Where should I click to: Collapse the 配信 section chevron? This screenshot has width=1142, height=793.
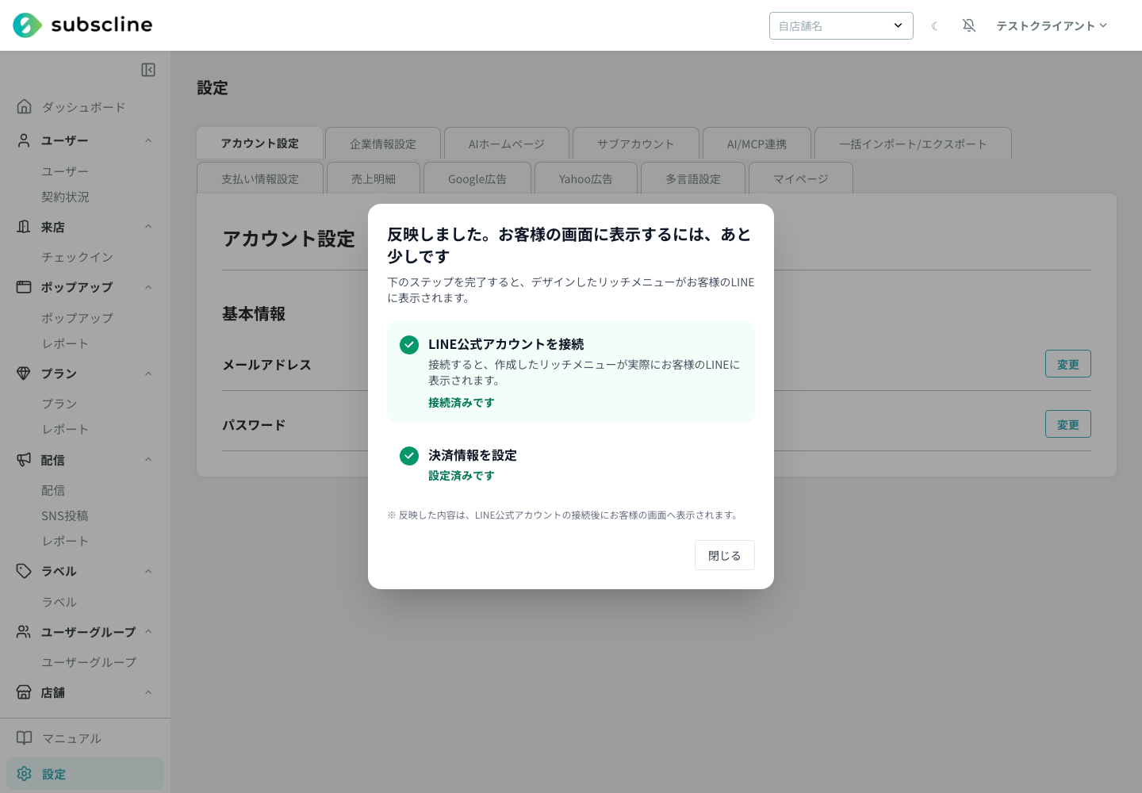pyautogui.click(x=148, y=459)
